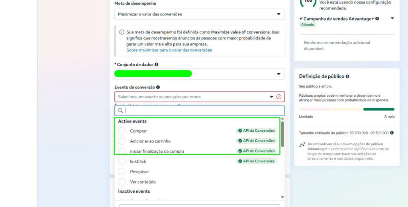The height and width of the screenshot is (207, 408).
Task: Click the Ativado status badge
Action: pyautogui.click(x=308, y=25)
